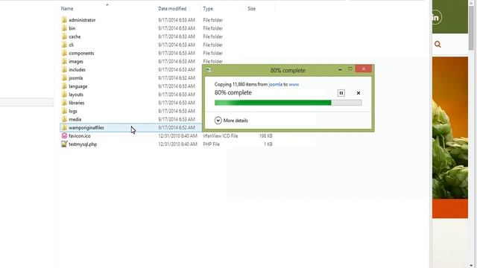Click the artichoke image in browser
The height and width of the screenshot is (268, 477).
[450, 127]
